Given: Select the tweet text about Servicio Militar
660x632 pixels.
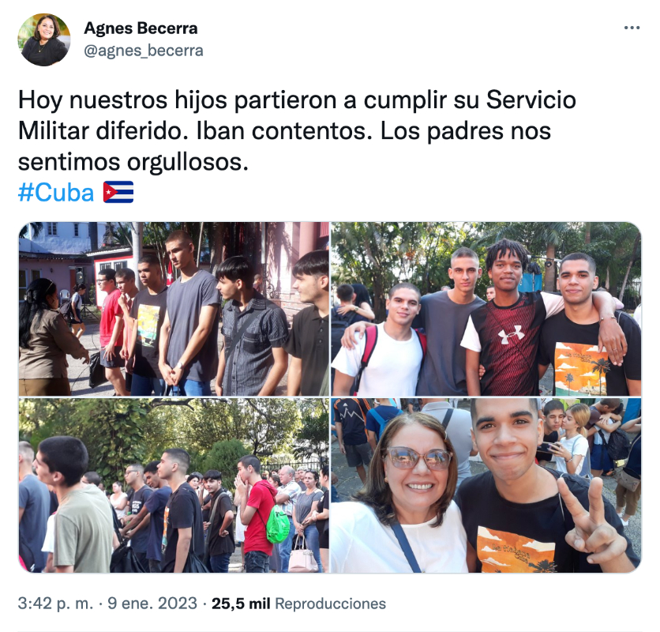Looking at the screenshot, I should [297, 130].
